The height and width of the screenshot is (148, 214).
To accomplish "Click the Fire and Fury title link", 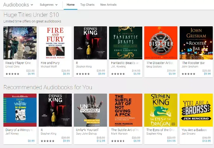I will pos(50,63).
